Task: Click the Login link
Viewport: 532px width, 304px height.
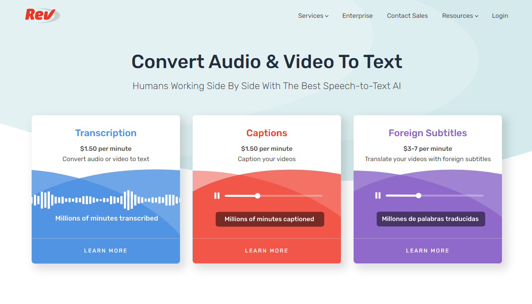Action: [500, 16]
